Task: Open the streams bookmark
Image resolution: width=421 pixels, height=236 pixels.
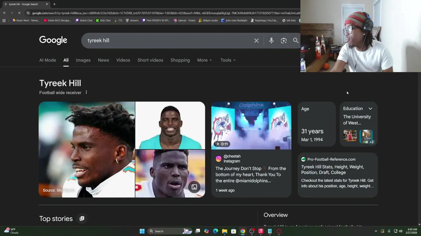Action: [x=132, y=20]
